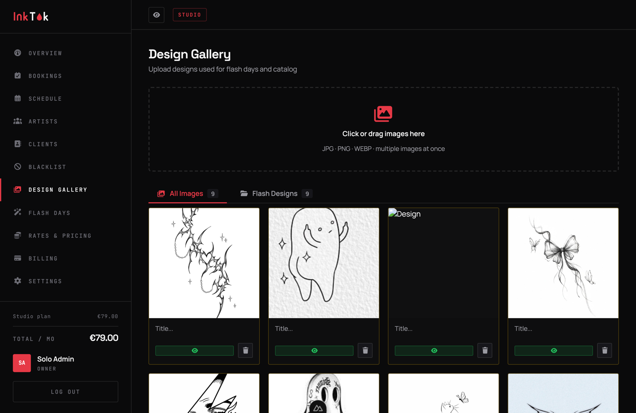
Task: Navigate to Artists section
Action: click(65, 121)
